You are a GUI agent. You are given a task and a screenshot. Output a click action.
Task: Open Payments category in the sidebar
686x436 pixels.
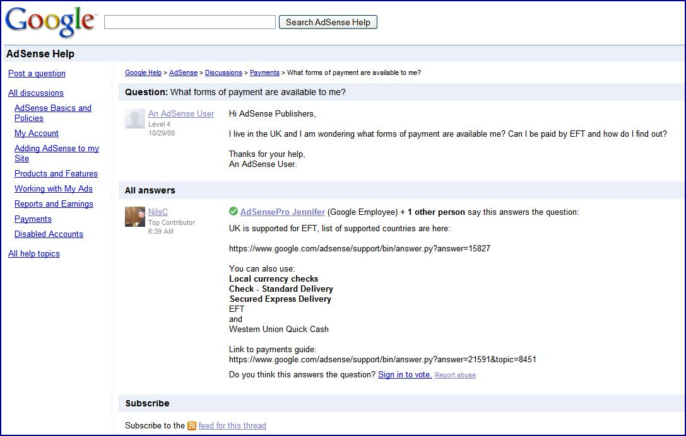point(33,219)
